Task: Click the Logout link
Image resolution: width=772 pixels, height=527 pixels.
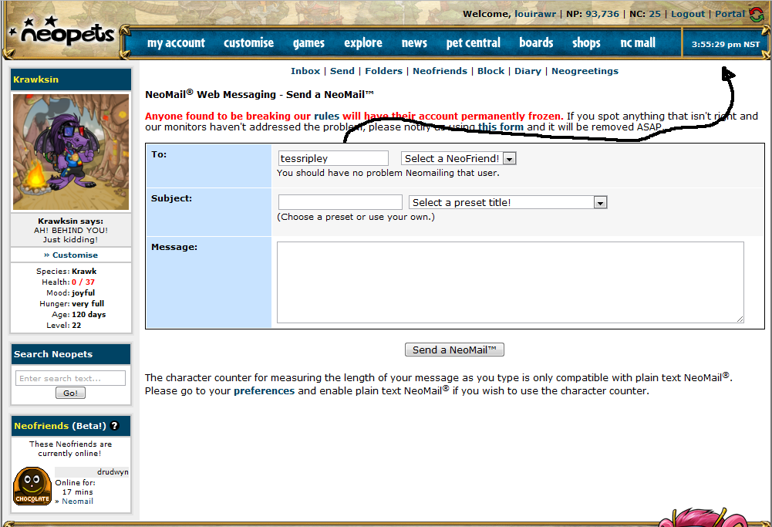Action: pos(688,14)
